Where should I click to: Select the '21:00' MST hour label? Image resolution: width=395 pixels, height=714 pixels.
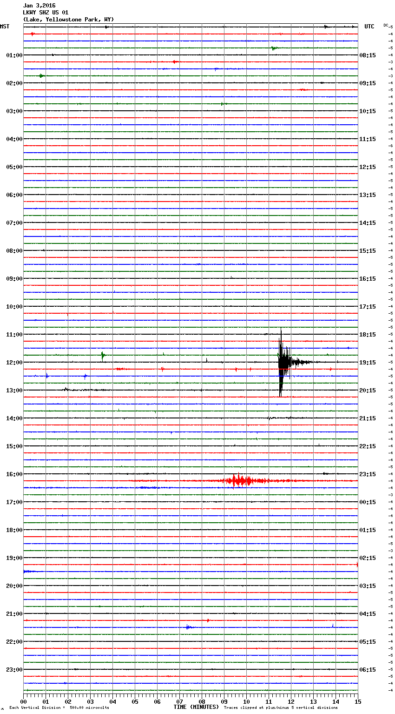14,614
